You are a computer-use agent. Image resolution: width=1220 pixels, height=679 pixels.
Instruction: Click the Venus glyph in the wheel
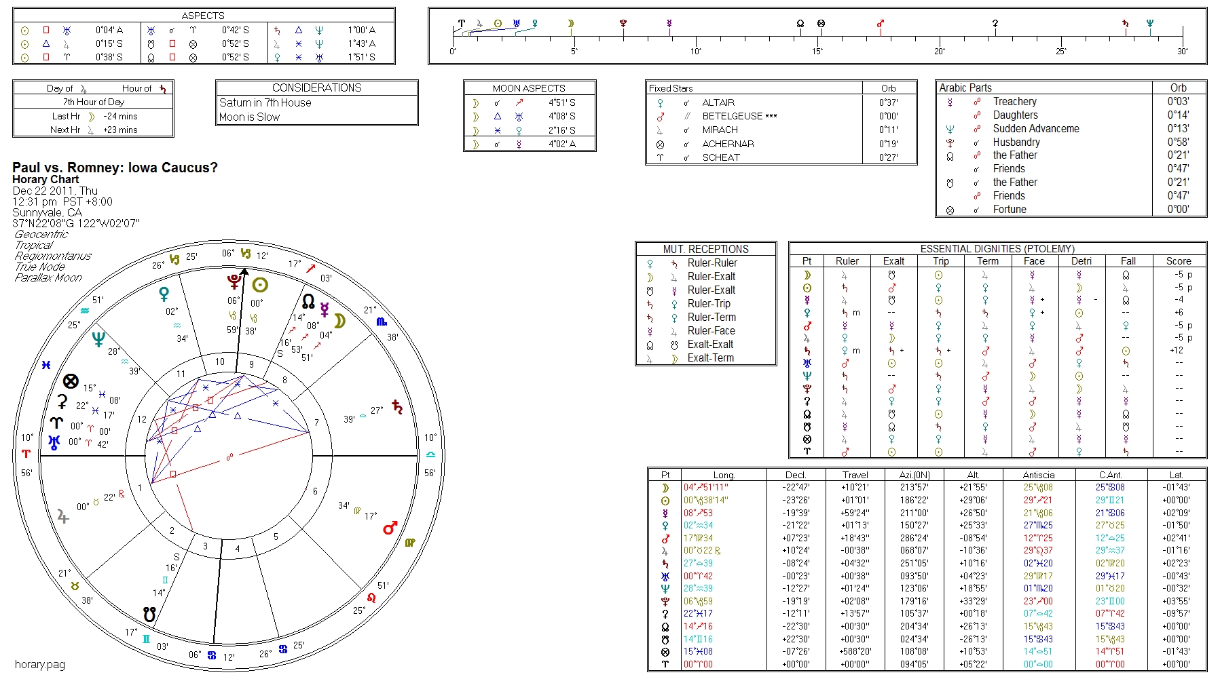[164, 294]
